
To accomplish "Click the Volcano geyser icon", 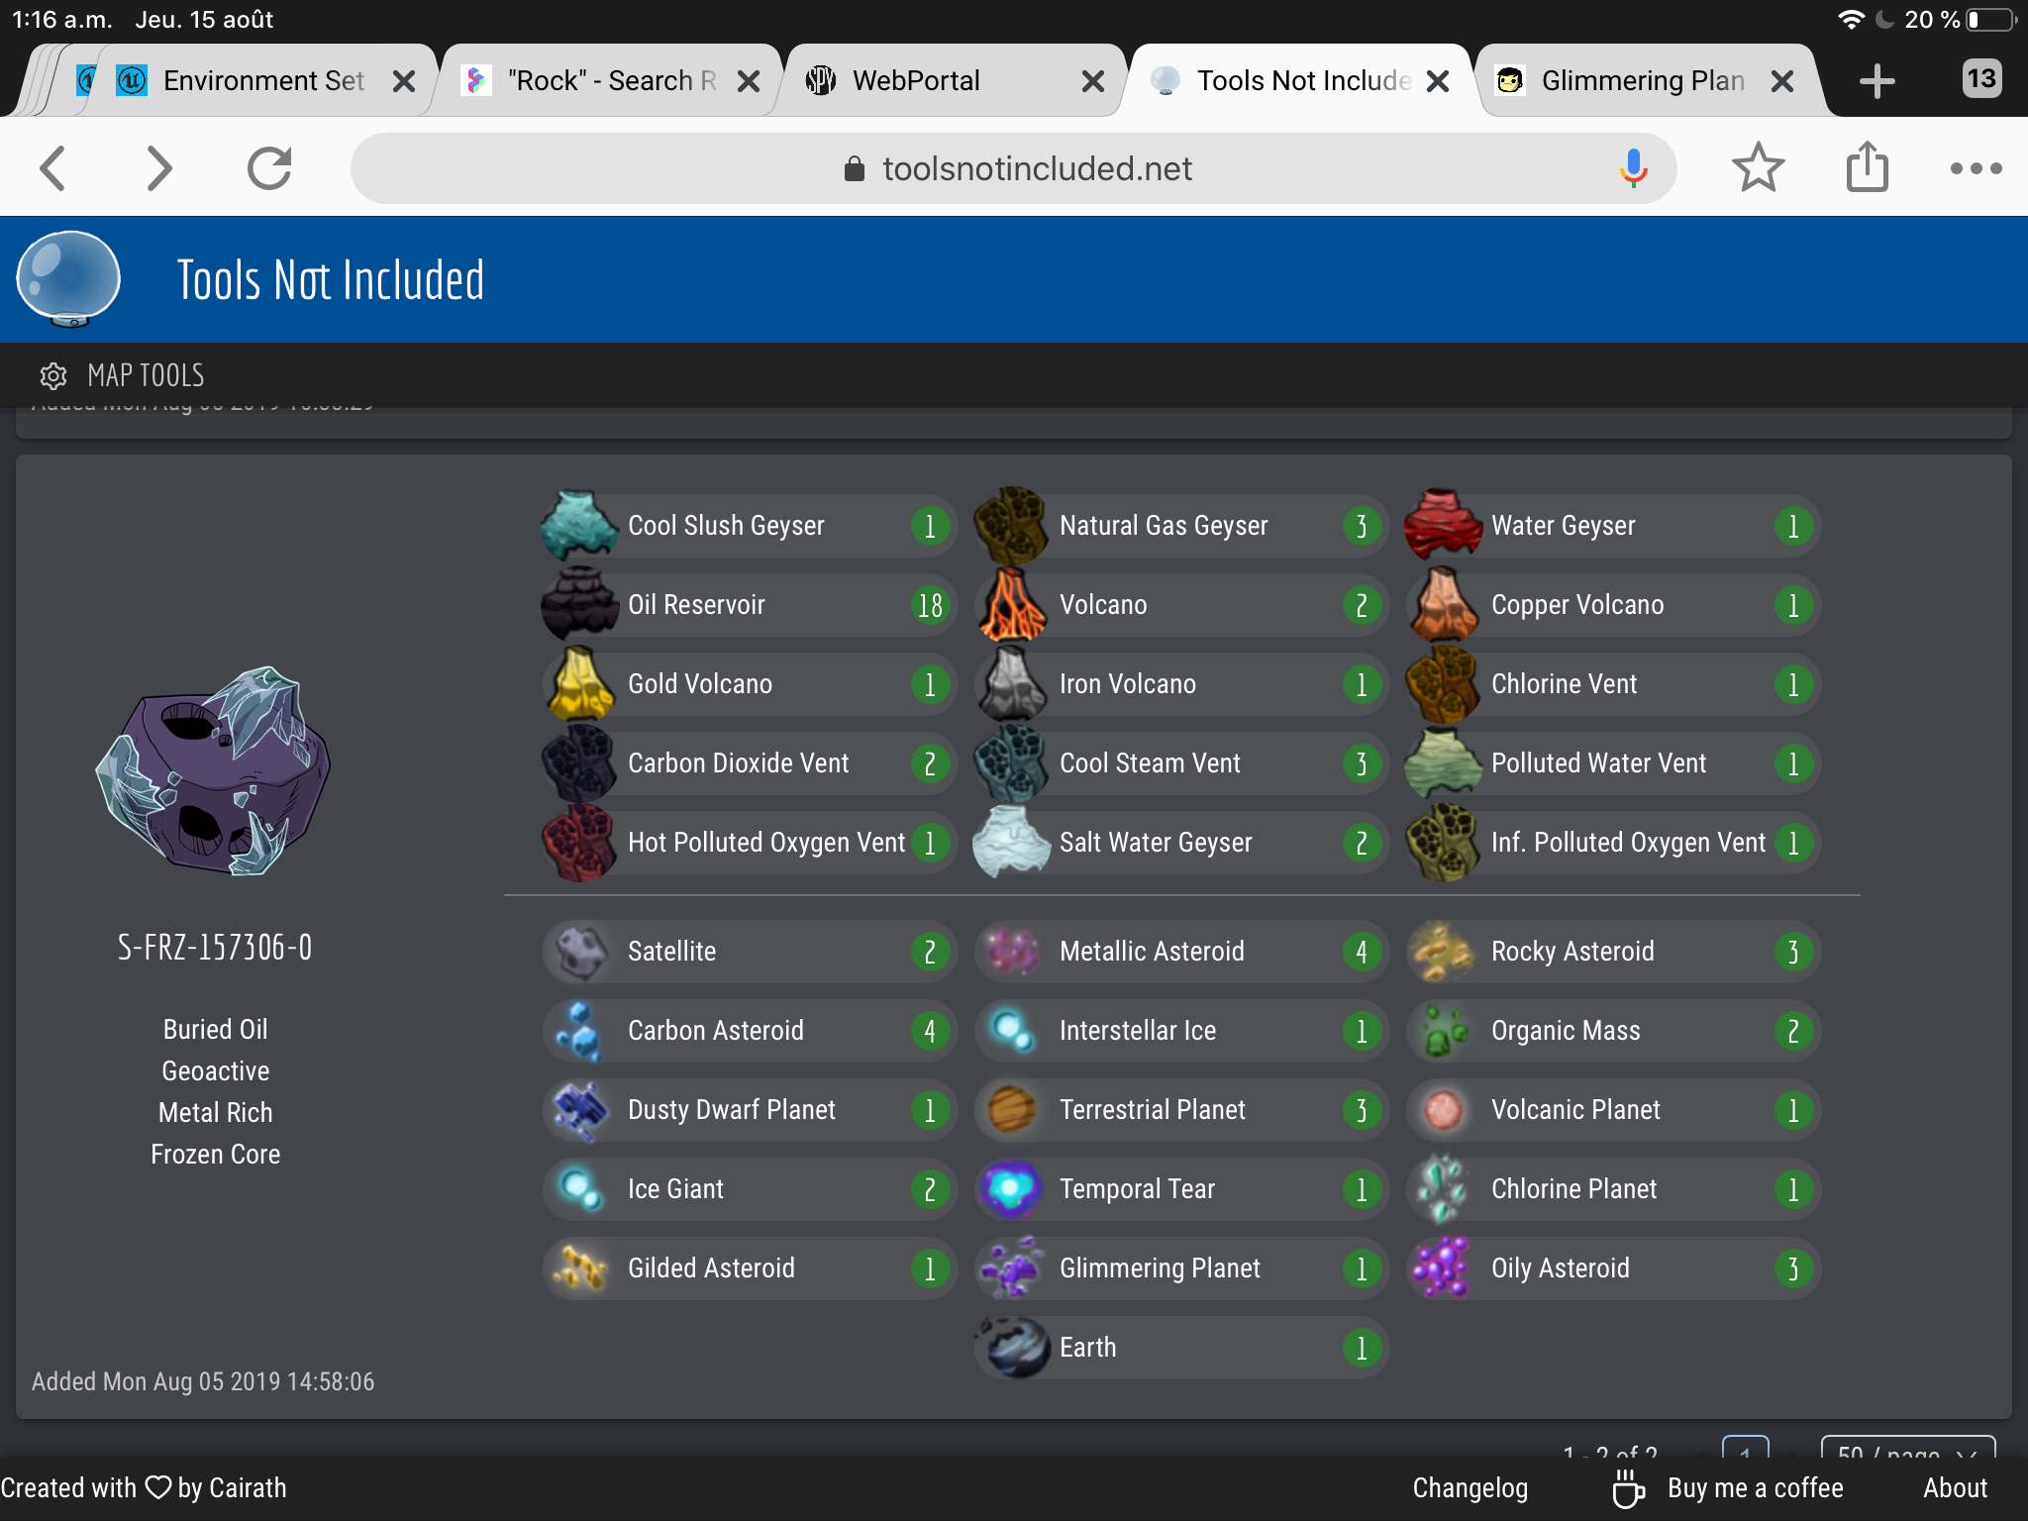I will (1011, 605).
